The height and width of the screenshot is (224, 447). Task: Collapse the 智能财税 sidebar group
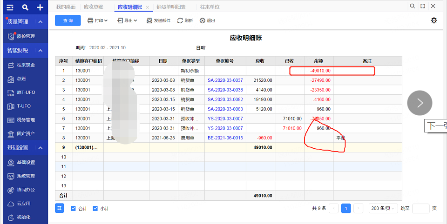click(41, 51)
